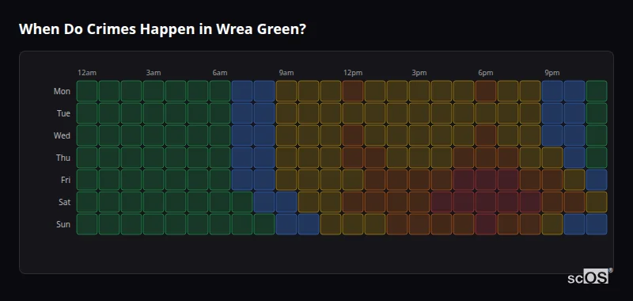Choose the Saturday 9pm heatmap cell
Screen dimensions: 633x301
[552, 202]
